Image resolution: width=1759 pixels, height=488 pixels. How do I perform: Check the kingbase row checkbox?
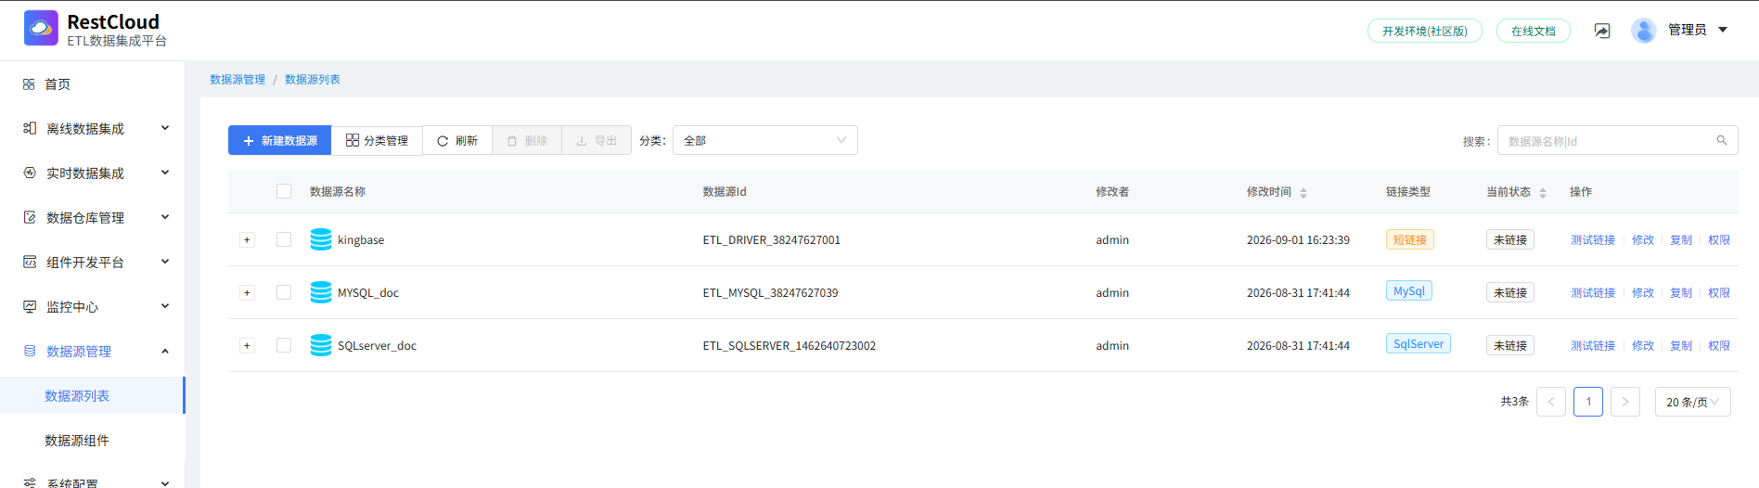[284, 239]
